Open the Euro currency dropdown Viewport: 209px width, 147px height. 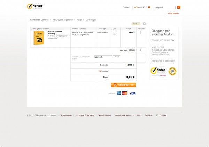click(x=136, y=24)
